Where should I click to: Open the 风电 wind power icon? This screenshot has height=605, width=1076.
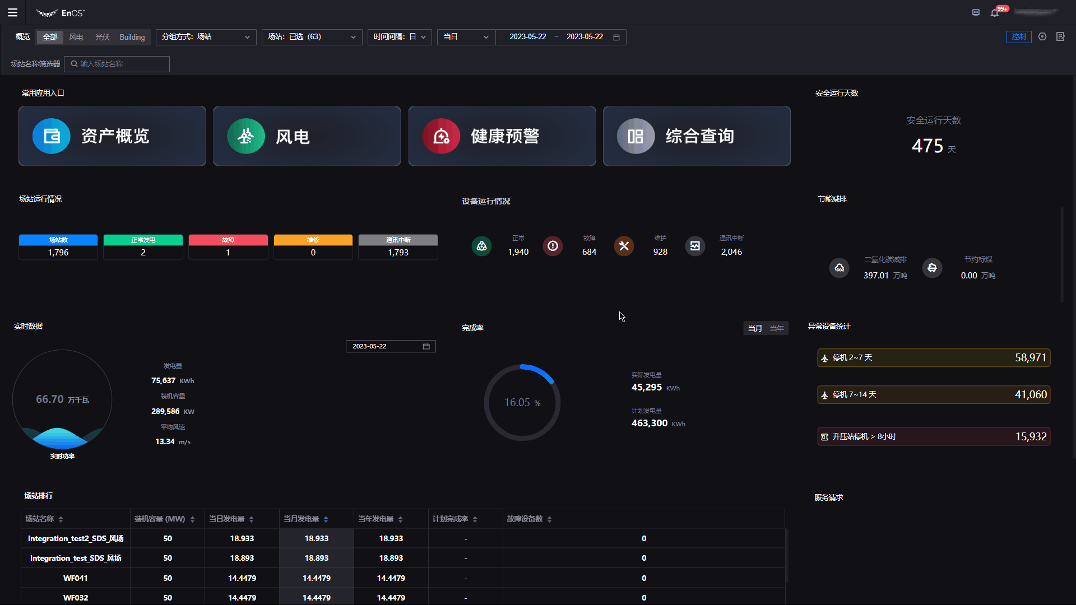point(245,136)
